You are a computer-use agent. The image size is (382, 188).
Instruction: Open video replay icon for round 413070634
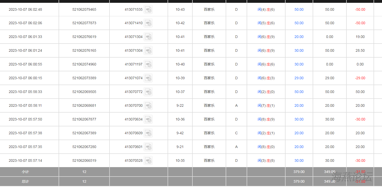(x=148, y=119)
